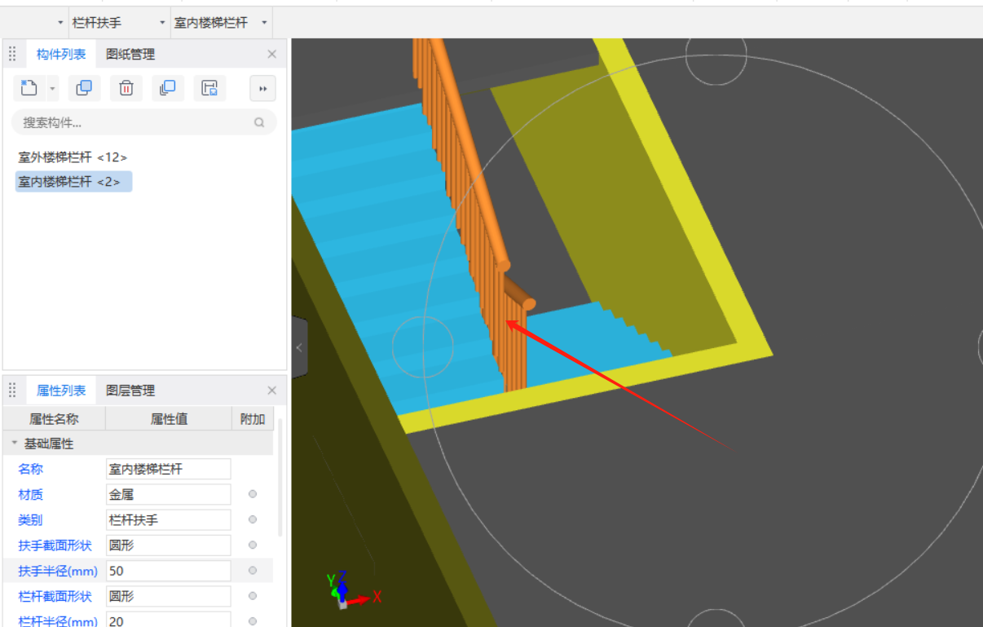
Task: Switch to the 图层管理 tab
Action: click(x=130, y=391)
